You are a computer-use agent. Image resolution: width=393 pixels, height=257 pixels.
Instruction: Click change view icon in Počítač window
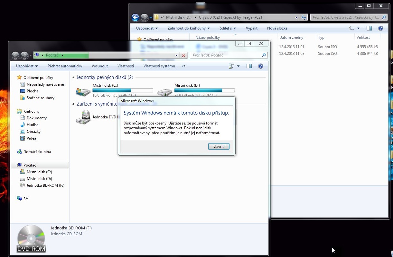pyautogui.click(x=231, y=66)
